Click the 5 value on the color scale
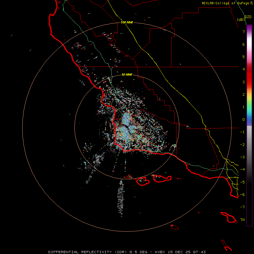 point(244,57)
